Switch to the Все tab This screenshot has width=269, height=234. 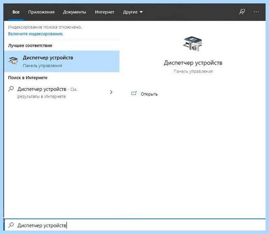point(16,12)
